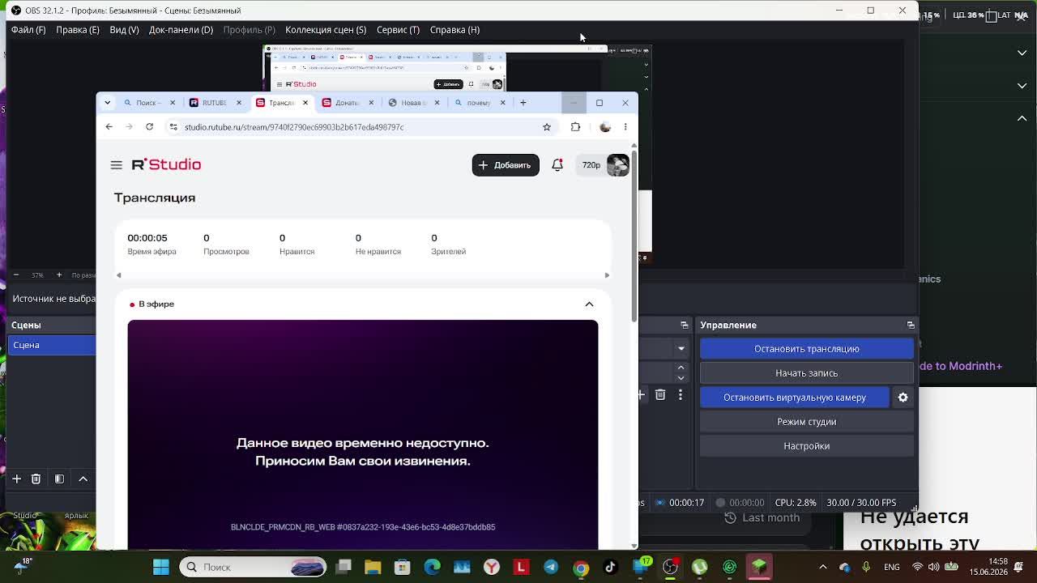Open the Справка menu in OBS
Viewport: 1037px width, 583px height.
454,30
